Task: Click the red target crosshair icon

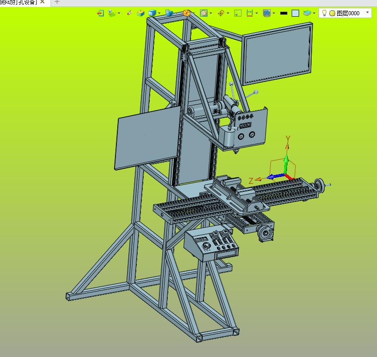Action: tap(221, 13)
